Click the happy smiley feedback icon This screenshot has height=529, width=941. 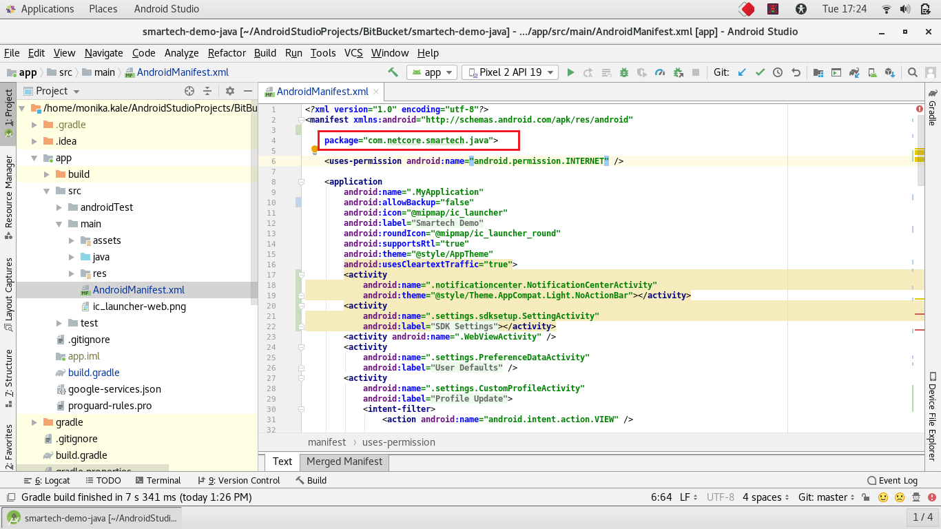[883, 497]
